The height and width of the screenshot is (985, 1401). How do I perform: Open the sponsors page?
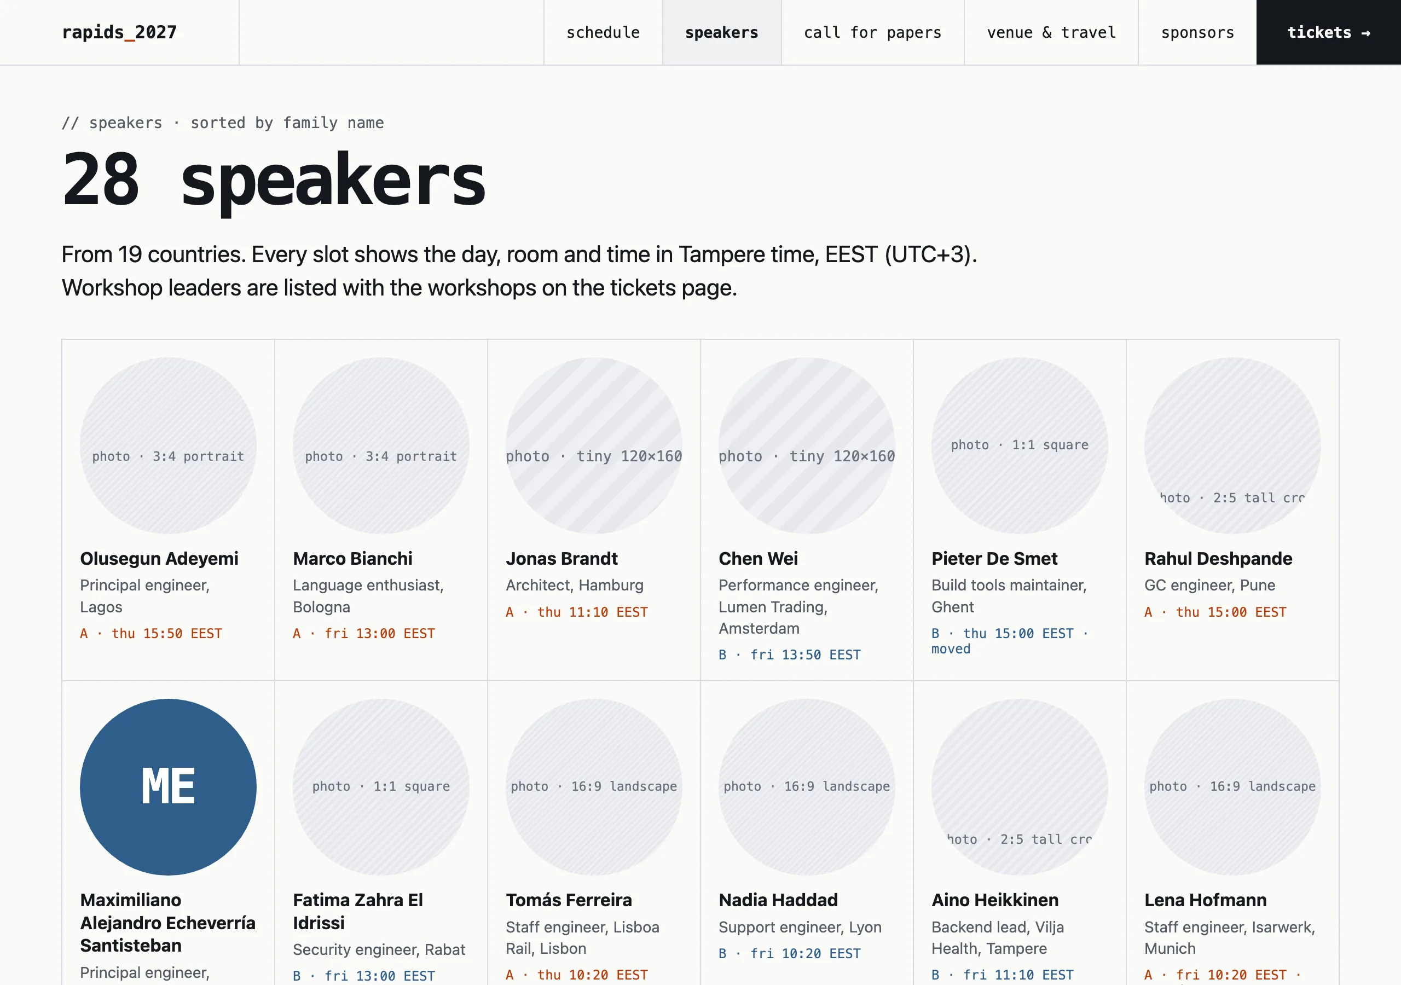pyautogui.click(x=1197, y=32)
